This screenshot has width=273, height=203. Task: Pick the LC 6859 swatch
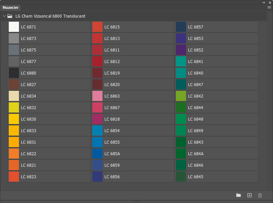(x=97, y=165)
